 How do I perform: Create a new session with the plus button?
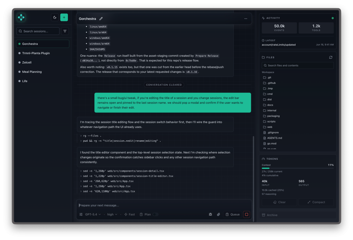click(x=64, y=17)
